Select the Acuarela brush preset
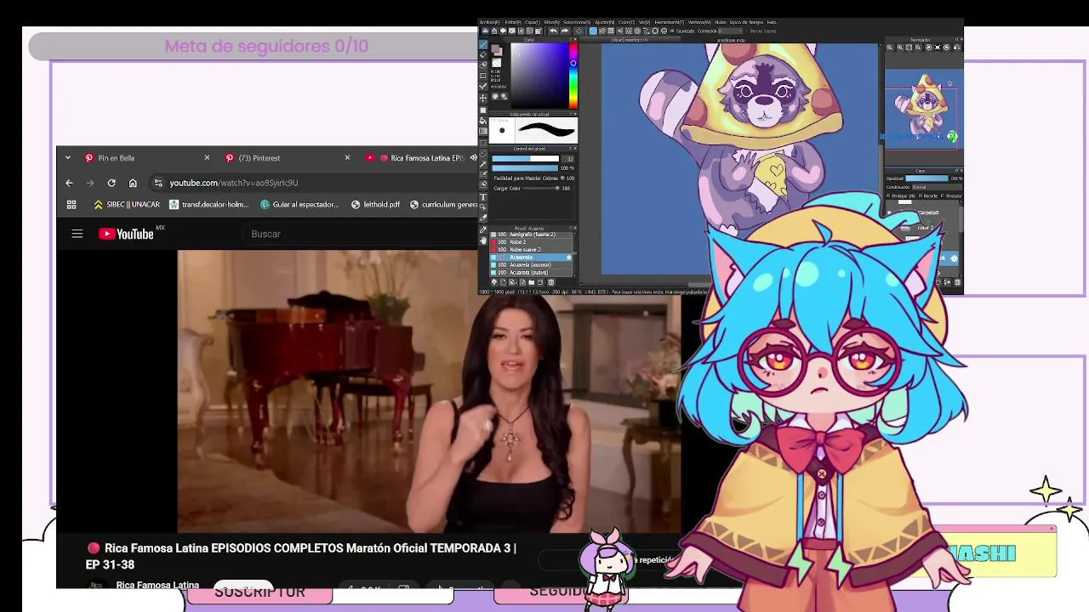This screenshot has width=1089, height=612. point(530,258)
